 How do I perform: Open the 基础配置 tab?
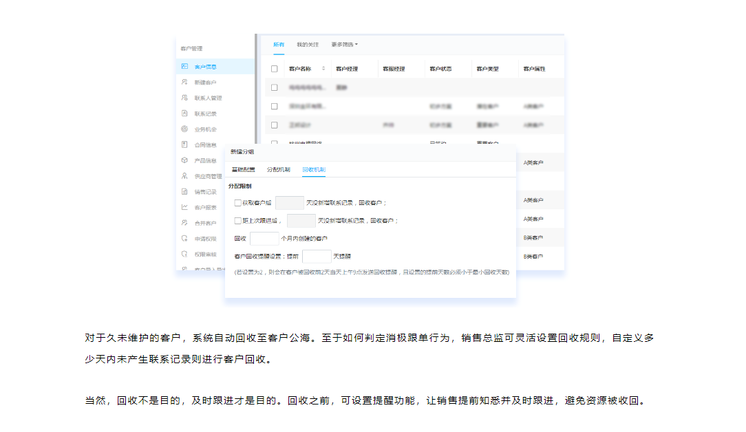(x=243, y=169)
